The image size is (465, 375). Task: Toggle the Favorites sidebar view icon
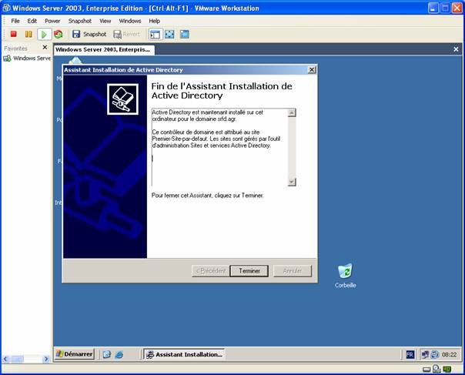[x=155, y=34]
